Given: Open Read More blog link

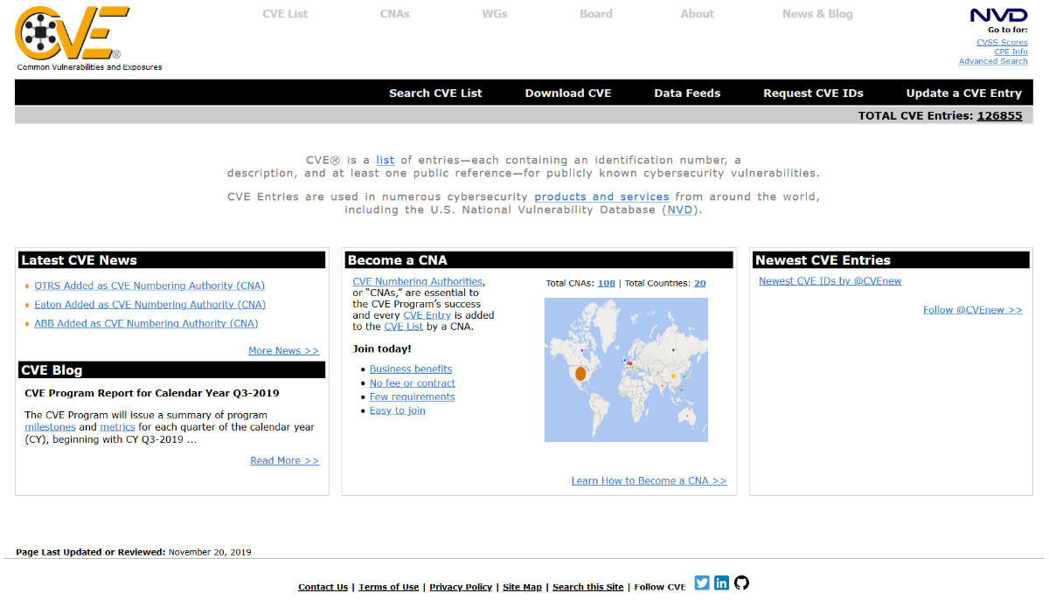Looking at the screenshot, I should 284,461.
